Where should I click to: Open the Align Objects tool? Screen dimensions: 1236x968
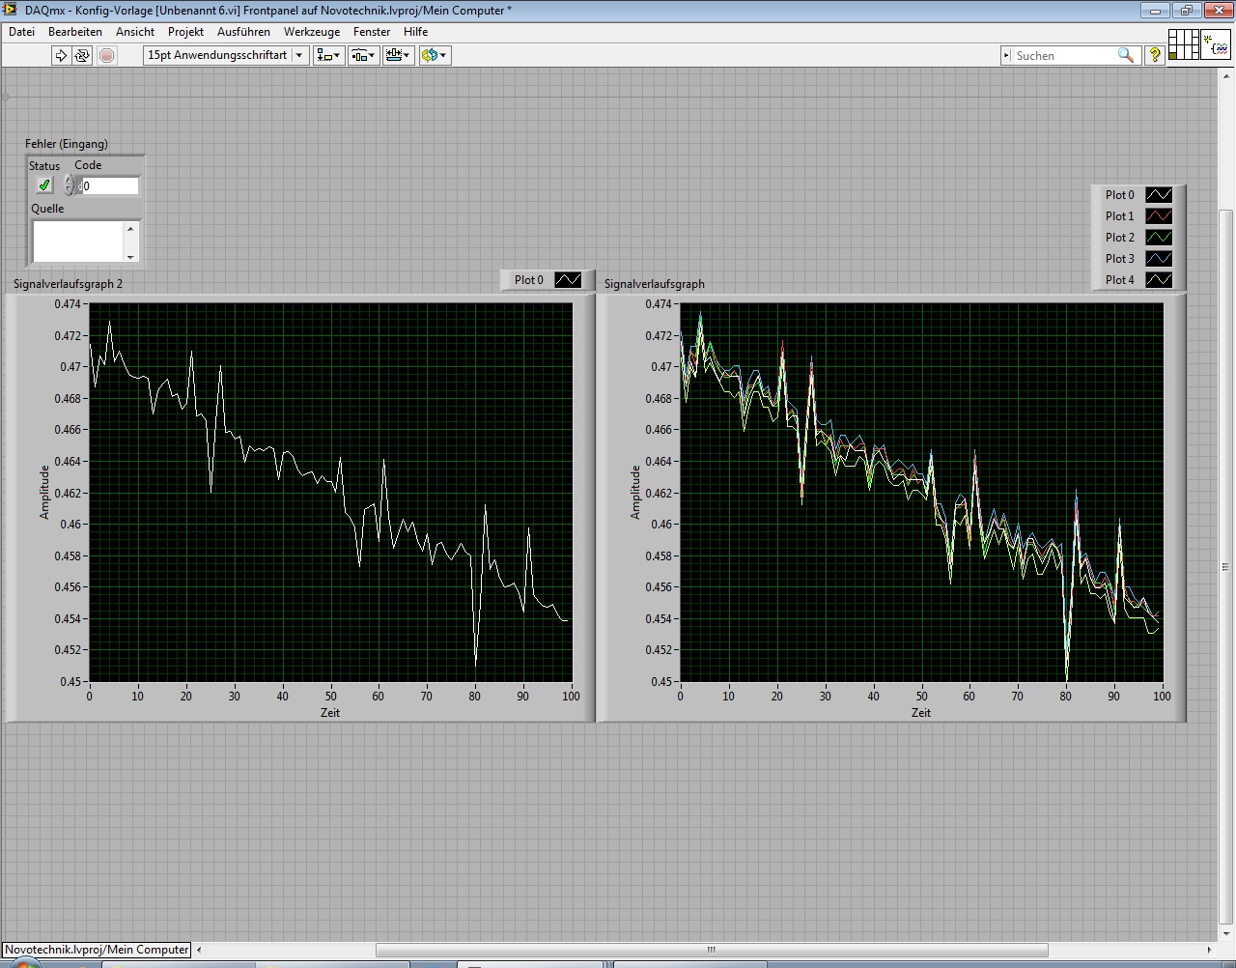[328, 55]
